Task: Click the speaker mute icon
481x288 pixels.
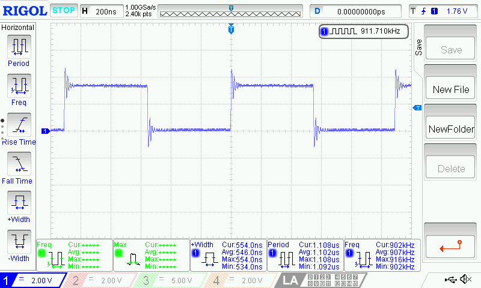Action: click(x=465, y=280)
